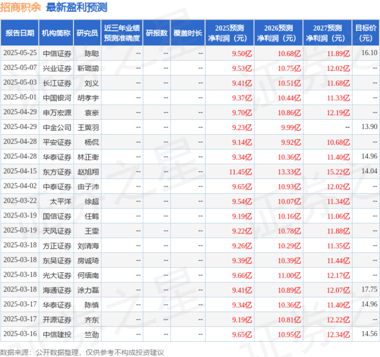Select the 申万宏源 institution cell
The width and height of the screenshot is (380, 357).
pyautogui.click(x=57, y=112)
